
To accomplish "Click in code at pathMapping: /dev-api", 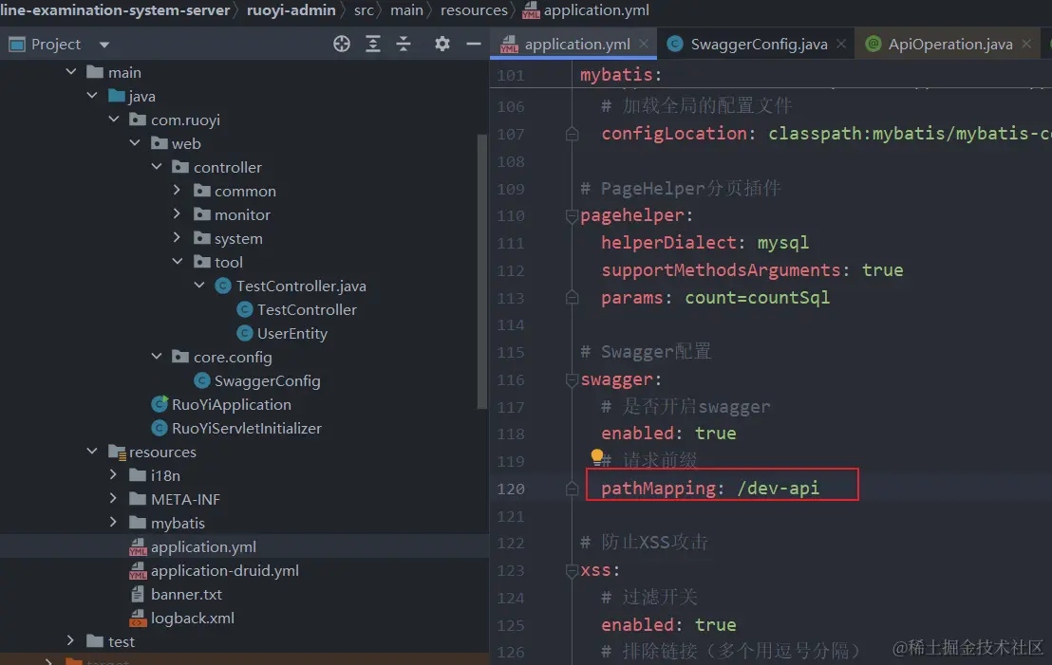I will pos(710,488).
